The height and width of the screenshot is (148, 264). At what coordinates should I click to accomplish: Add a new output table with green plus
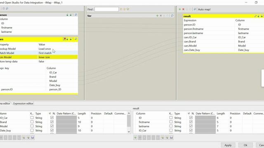180,9
